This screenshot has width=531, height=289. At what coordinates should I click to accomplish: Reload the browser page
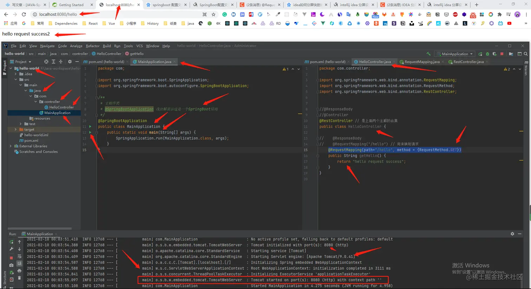point(24,14)
